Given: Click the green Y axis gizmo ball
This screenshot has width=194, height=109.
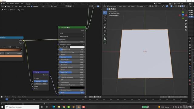Looking at the screenshot, I should [183, 12].
